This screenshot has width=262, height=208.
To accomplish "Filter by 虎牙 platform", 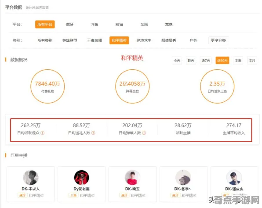I will (x=70, y=24).
